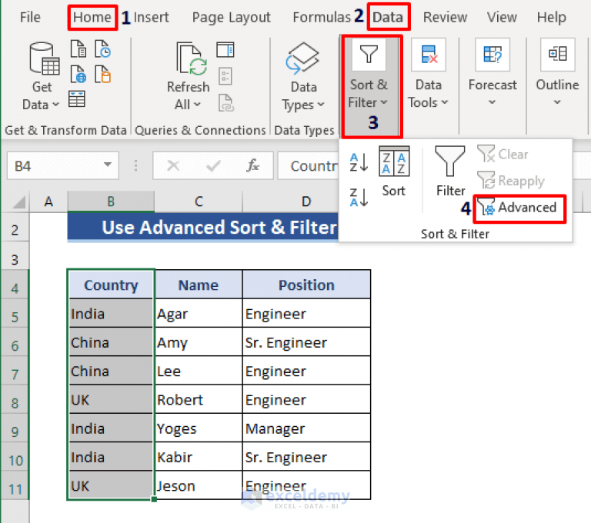Click the formula bar content field

(x=309, y=166)
